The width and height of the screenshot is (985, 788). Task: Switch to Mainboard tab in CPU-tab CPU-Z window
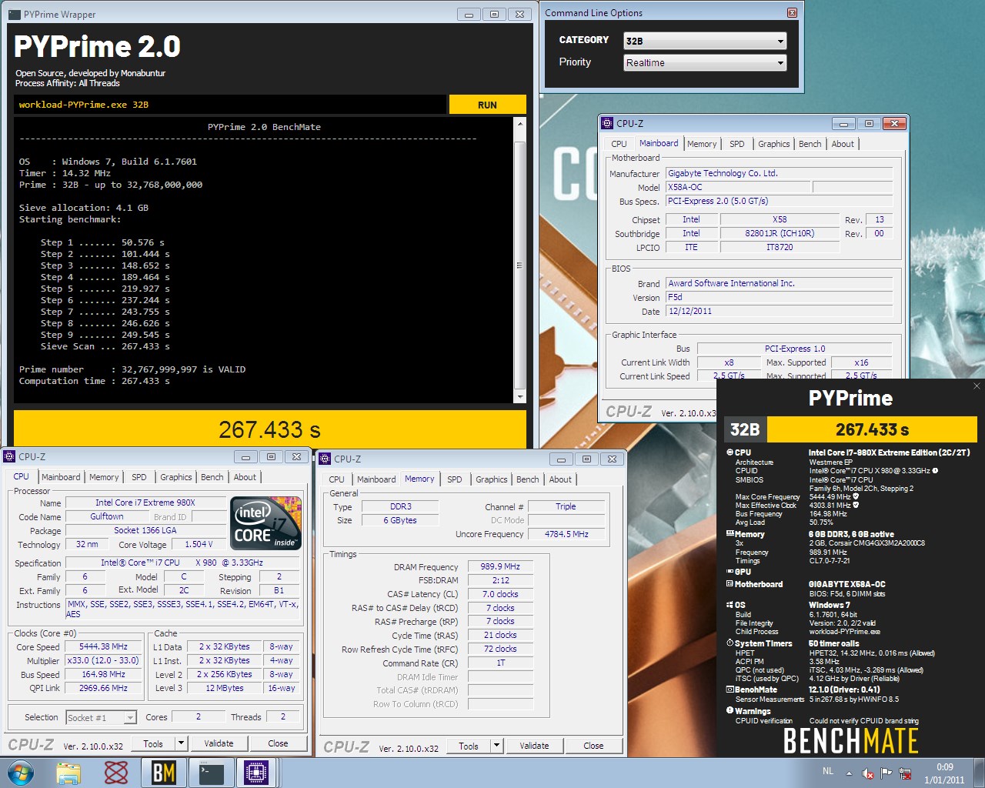61,477
